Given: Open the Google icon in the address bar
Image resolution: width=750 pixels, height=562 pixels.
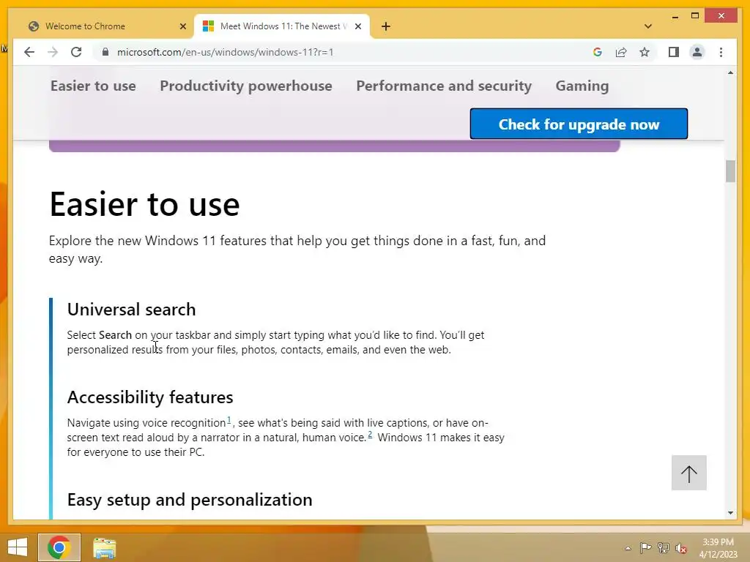Looking at the screenshot, I should click(x=598, y=52).
